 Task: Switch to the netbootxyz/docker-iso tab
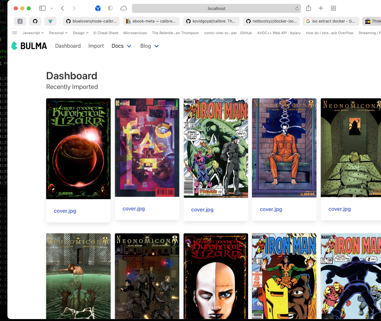(271, 21)
